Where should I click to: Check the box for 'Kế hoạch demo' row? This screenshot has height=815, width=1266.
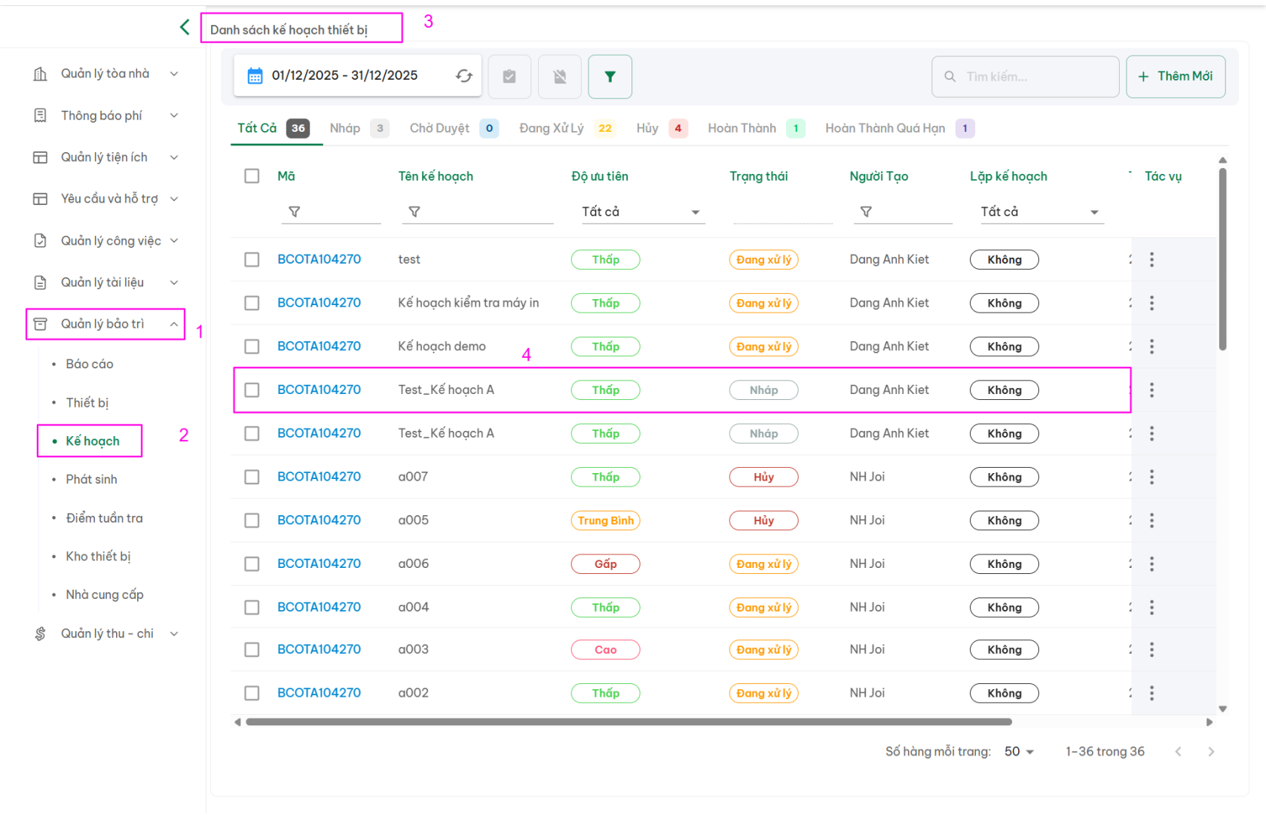point(252,346)
